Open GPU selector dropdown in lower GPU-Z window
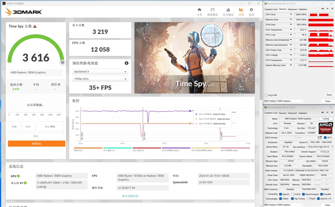 284,204
